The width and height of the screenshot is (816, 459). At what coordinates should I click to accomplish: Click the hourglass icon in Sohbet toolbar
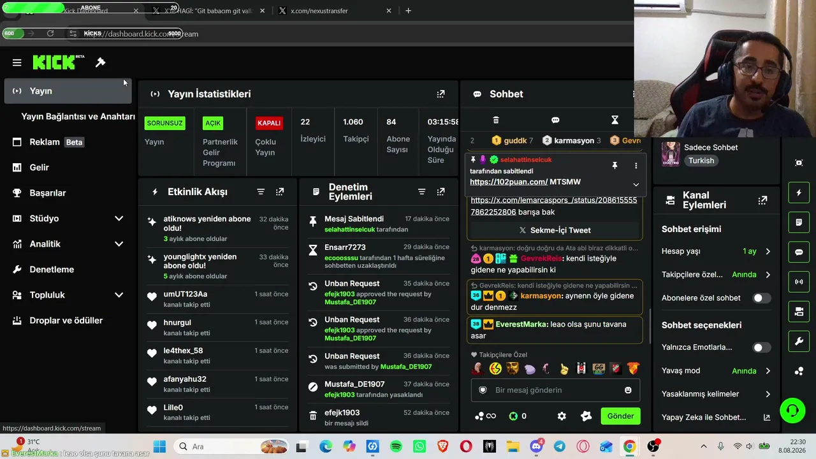point(615,120)
